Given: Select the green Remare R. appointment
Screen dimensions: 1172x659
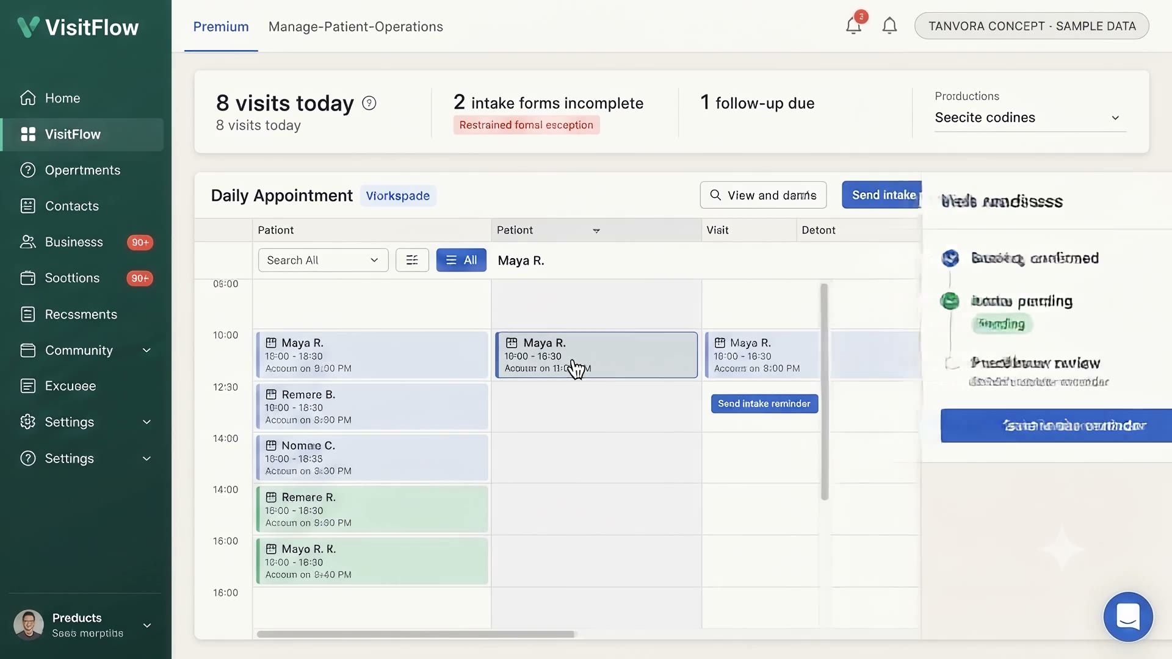Looking at the screenshot, I should pyautogui.click(x=372, y=510).
